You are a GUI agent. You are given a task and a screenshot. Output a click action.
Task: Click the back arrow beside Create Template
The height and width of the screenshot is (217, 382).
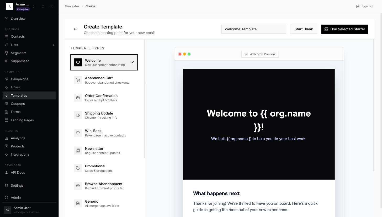[75, 29]
